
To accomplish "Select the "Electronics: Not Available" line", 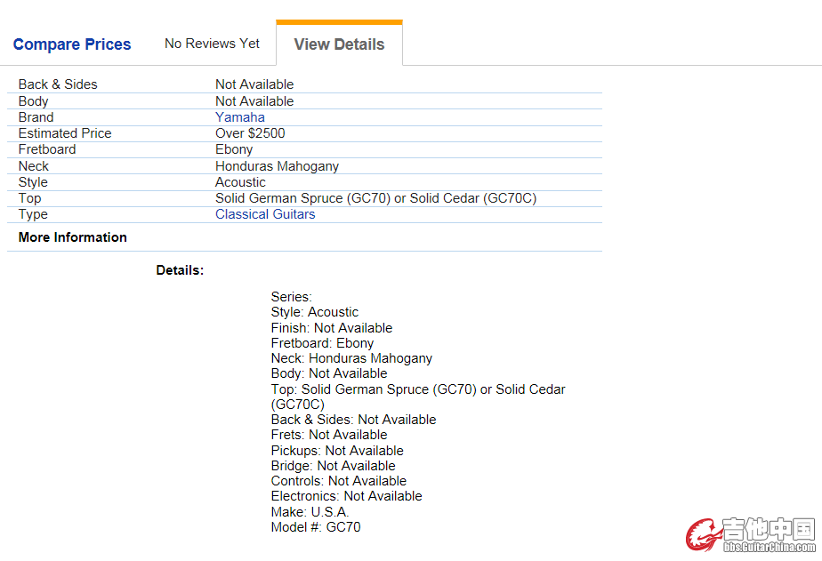I will click(347, 496).
